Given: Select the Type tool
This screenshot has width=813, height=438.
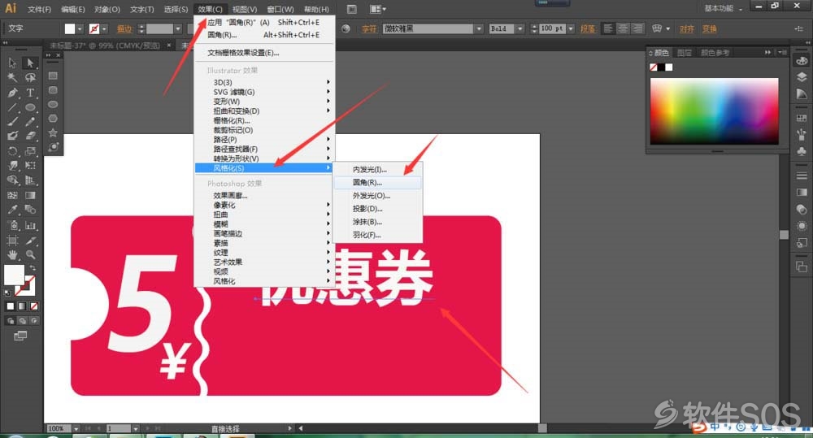Looking at the screenshot, I should click(x=31, y=93).
